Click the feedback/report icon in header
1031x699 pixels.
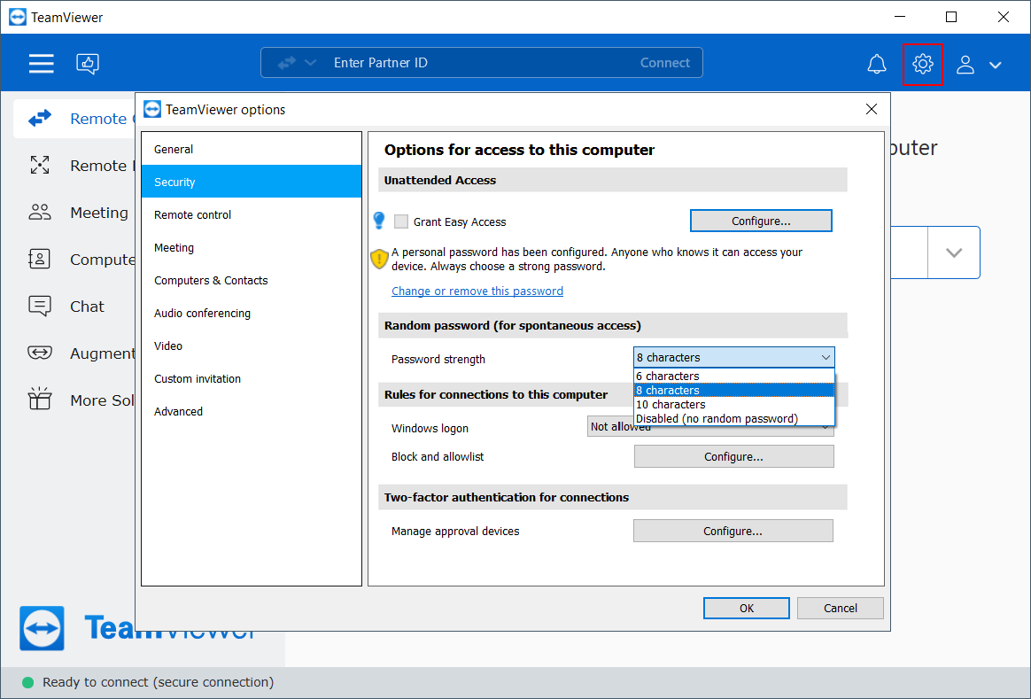tap(87, 63)
